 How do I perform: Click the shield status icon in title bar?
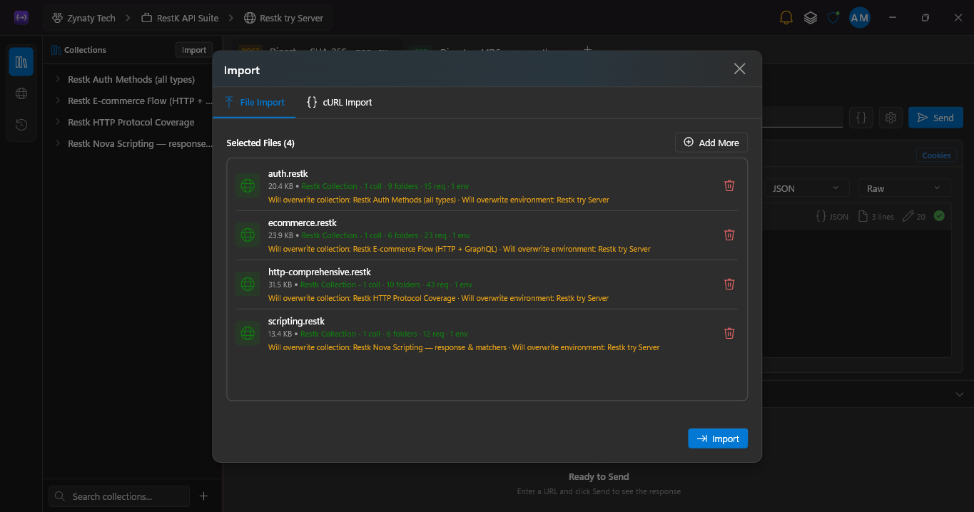click(x=833, y=18)
